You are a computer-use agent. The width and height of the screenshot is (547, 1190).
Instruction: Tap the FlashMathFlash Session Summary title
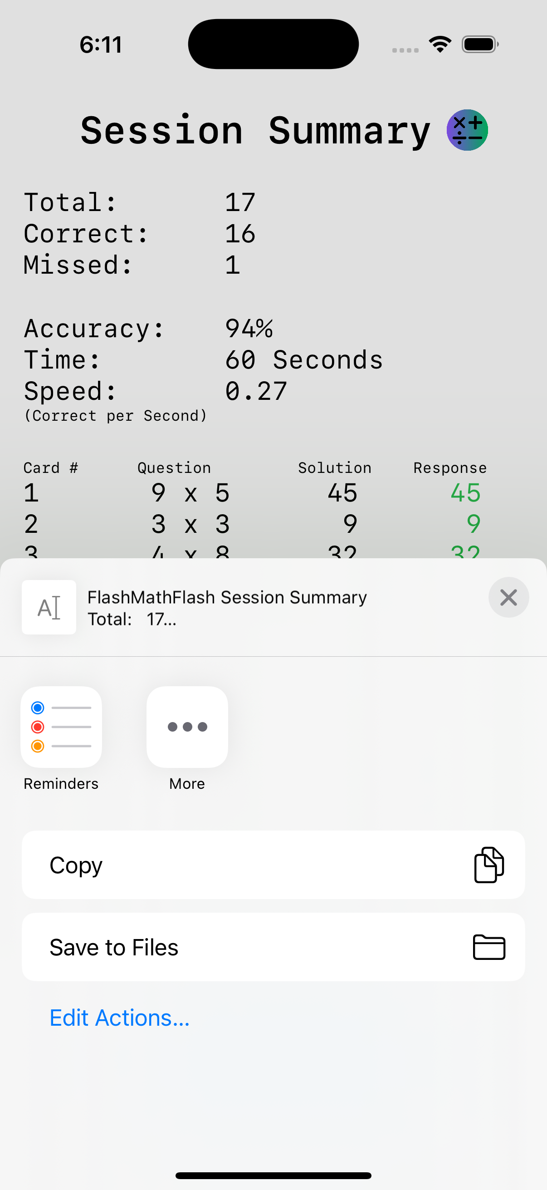coord(227,597)
